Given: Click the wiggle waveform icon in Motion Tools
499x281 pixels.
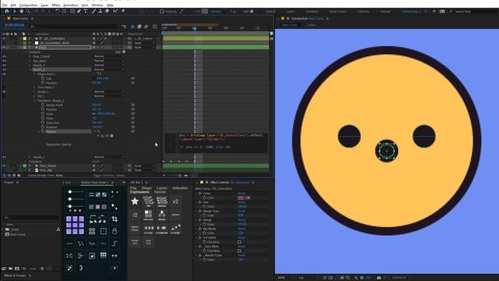Looking at the screenshot, I should click(x=92, y=244).
